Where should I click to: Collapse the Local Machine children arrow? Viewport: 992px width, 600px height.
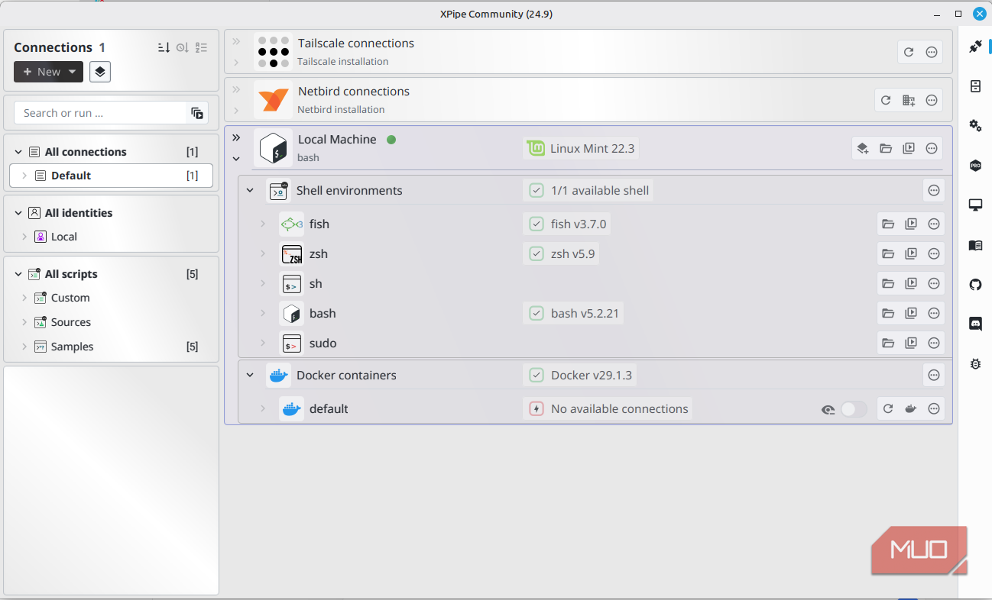(236, 159)
